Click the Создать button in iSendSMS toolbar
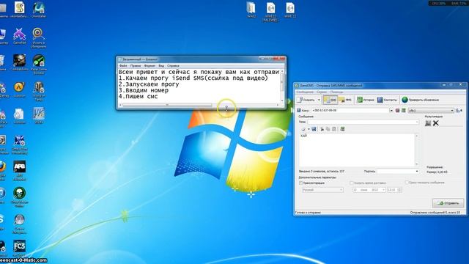 [306, 100]
